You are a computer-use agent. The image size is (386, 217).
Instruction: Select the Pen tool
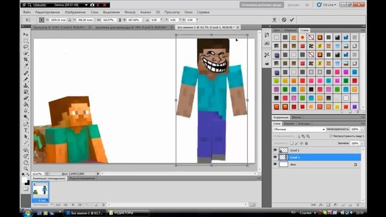(x=25, y=124)
